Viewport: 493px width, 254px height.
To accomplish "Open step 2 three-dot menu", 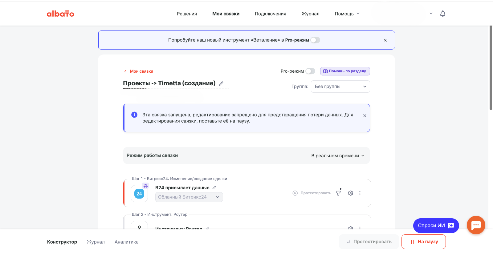I will coord(360,228).
